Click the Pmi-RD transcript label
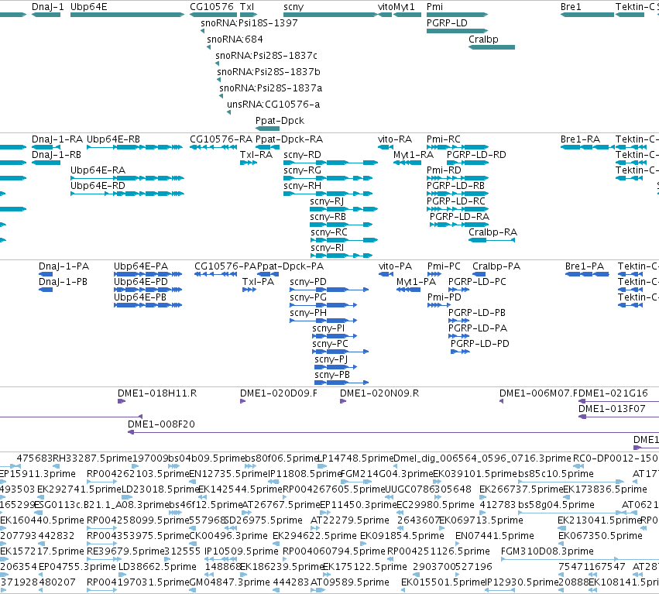The width and height of the screenshot is (659, 594). pos(444,170)
